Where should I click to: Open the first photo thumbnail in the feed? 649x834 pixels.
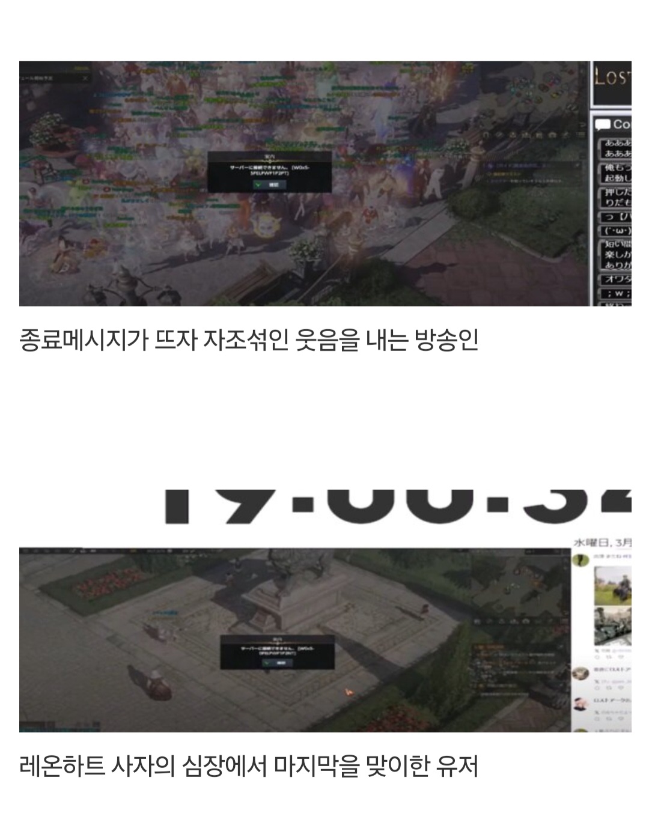[x=613, y=585]
